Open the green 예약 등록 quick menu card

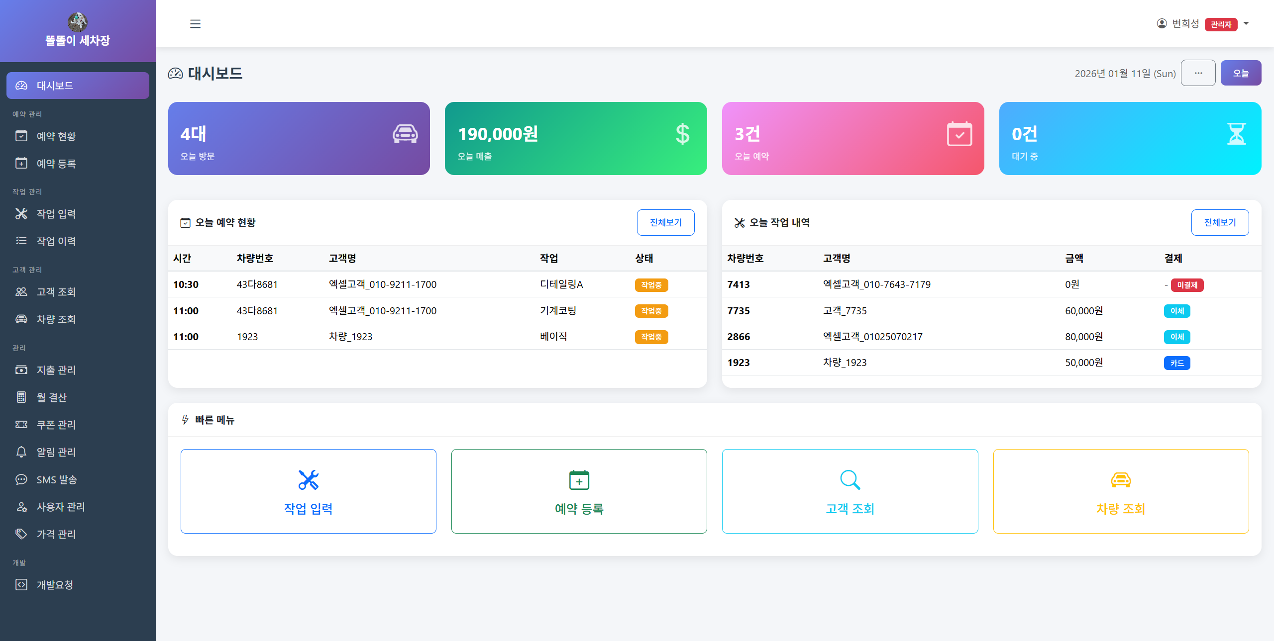[x=579, y=491]
